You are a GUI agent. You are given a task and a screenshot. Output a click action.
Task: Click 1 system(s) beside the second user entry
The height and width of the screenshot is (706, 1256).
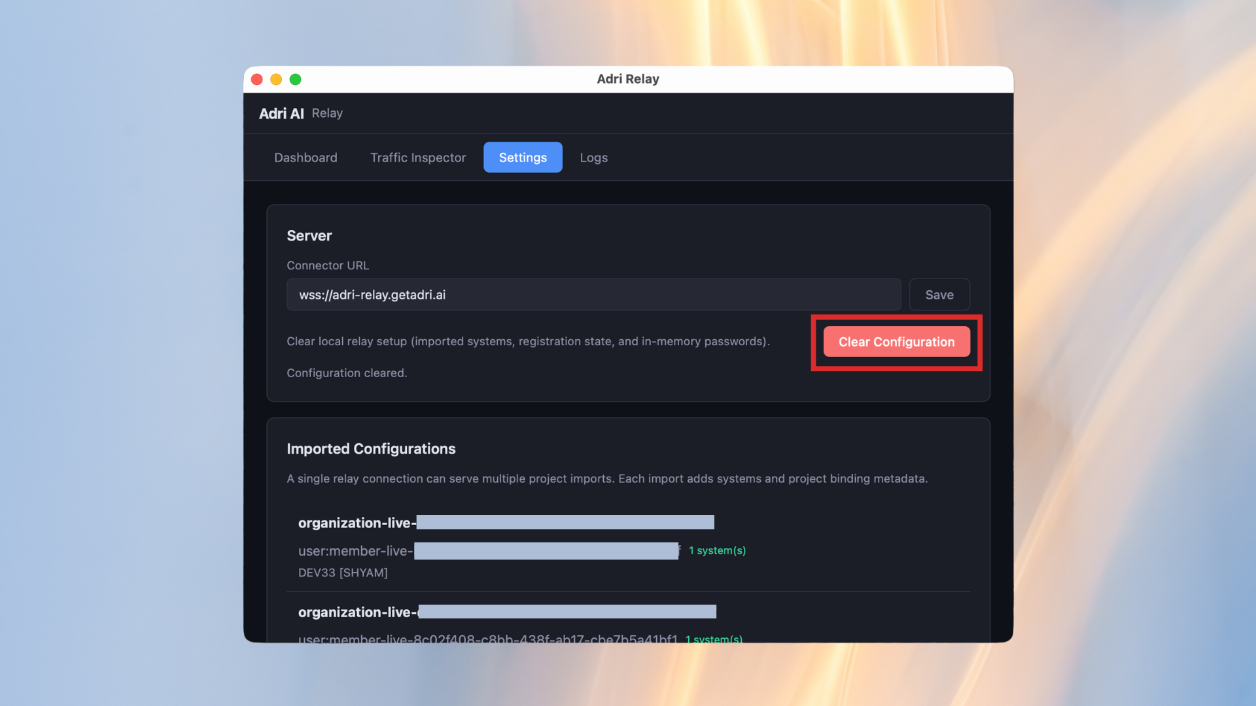pos(713,639)
